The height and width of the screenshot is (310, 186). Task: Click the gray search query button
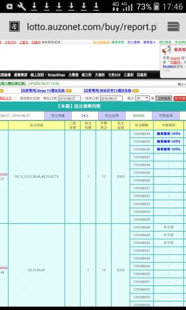[164, 98]
